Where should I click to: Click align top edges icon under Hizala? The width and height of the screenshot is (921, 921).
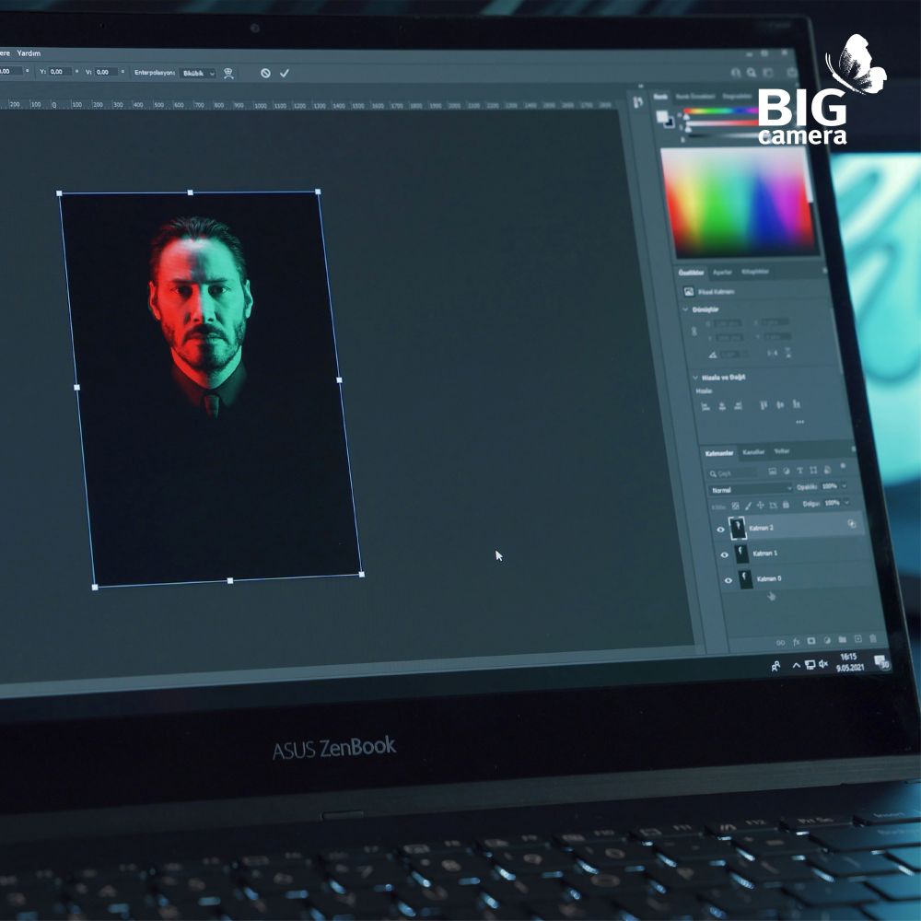pyautogui.click(x=764, y=404)
